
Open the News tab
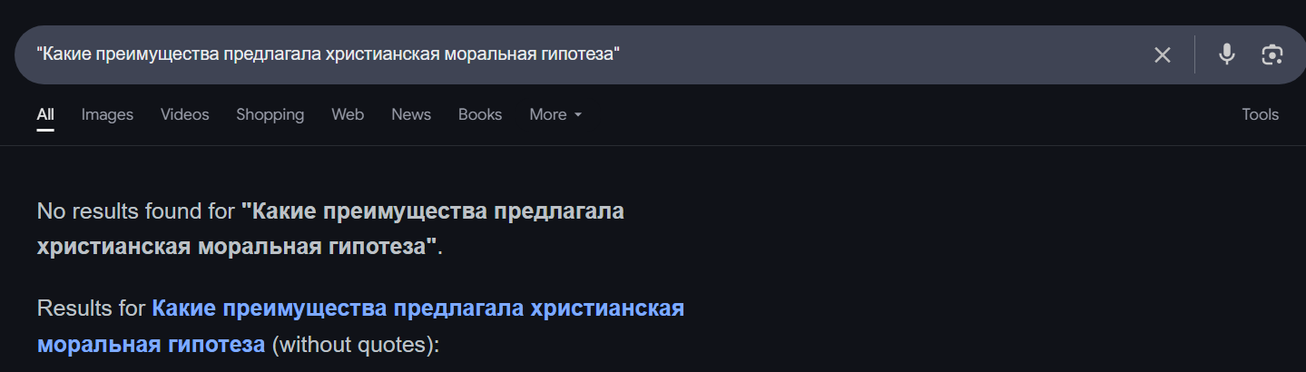pyautogui.click(x=411, y=114)
